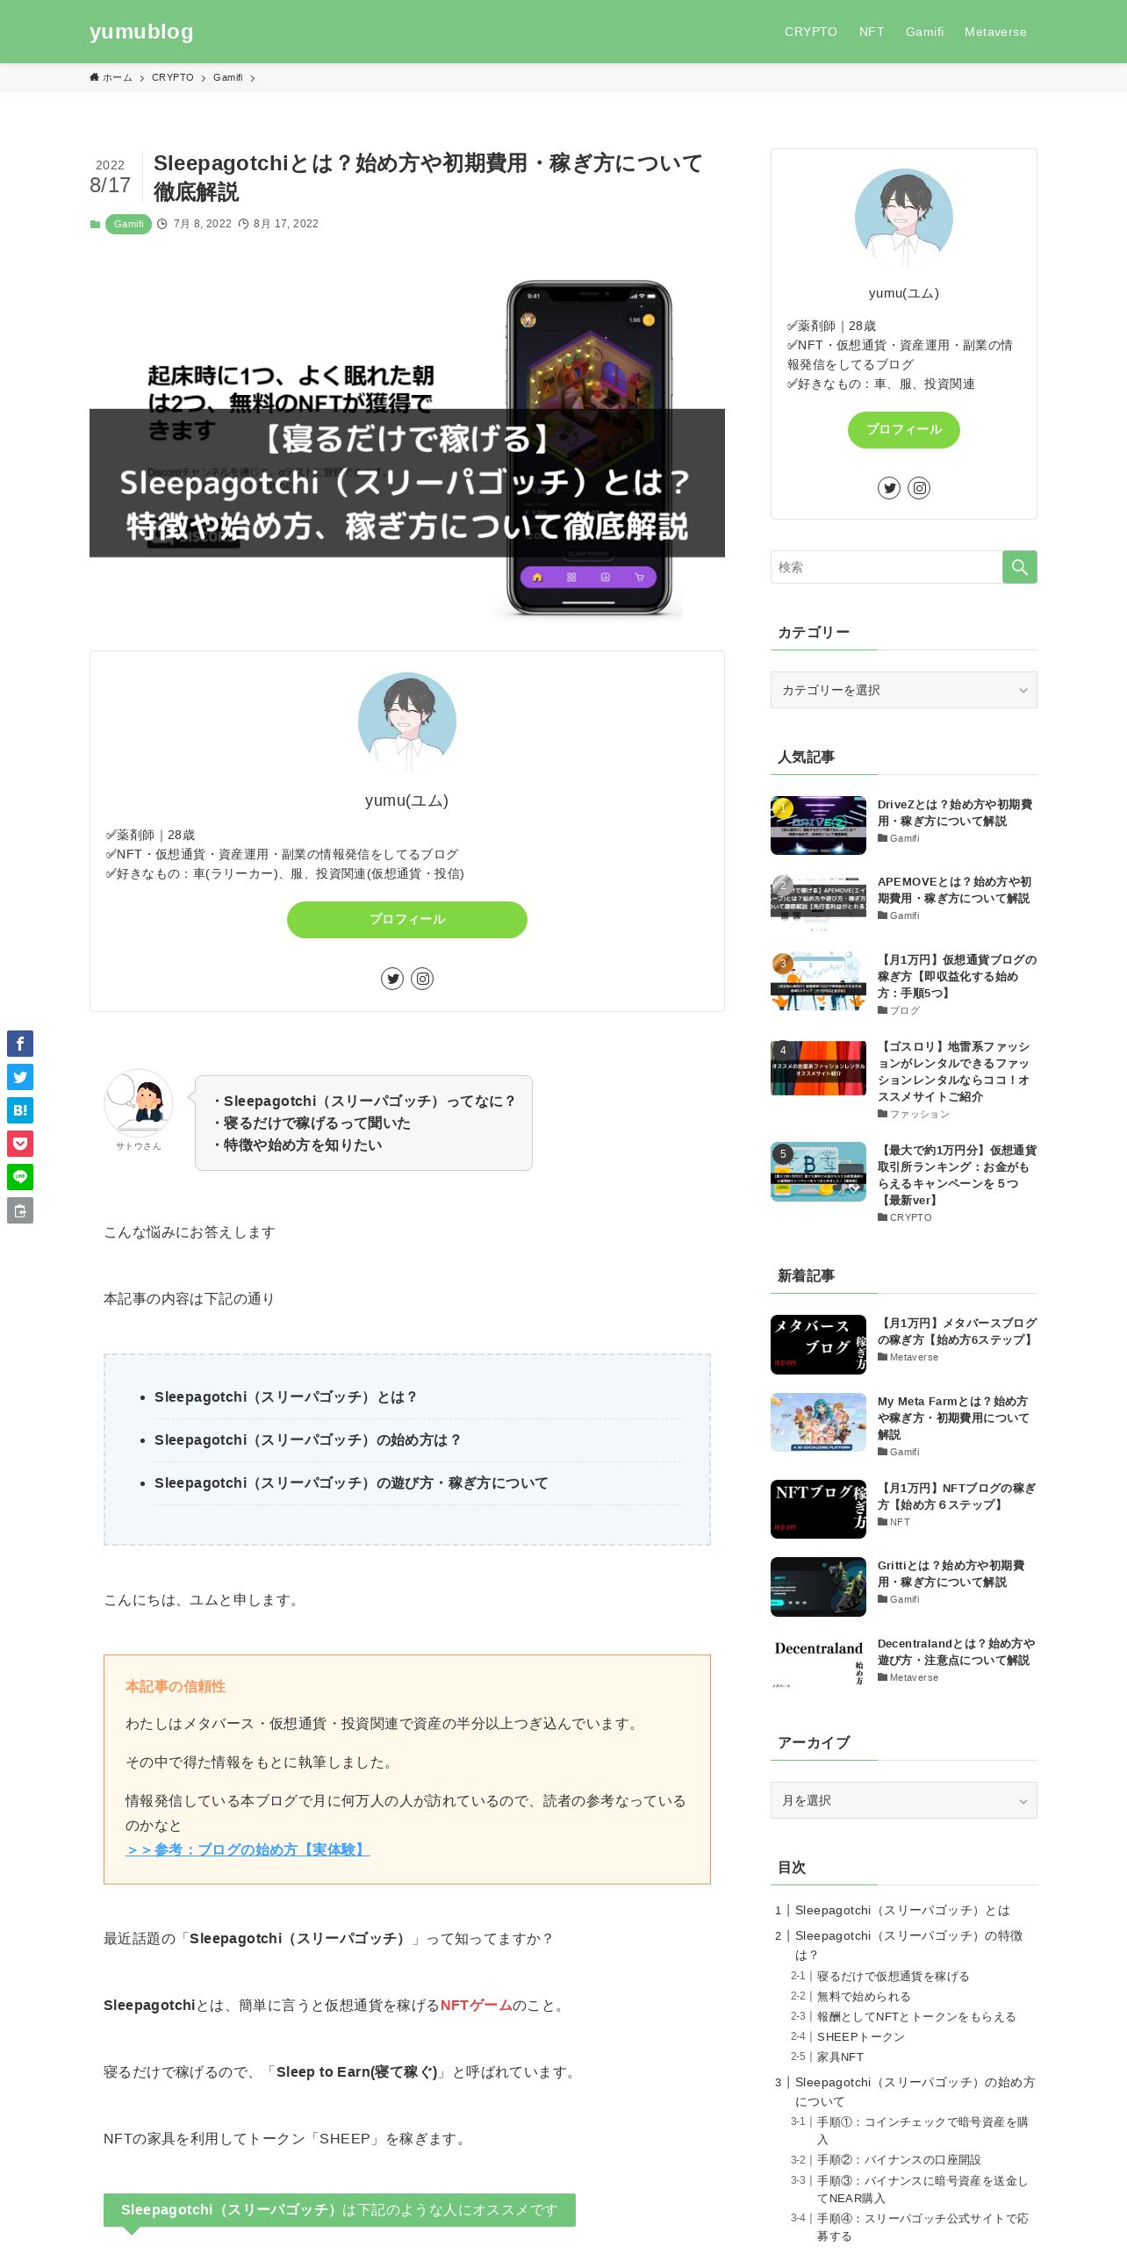Open Decentralandとは？ article title link
1127x2254 pixels.
957,1652
